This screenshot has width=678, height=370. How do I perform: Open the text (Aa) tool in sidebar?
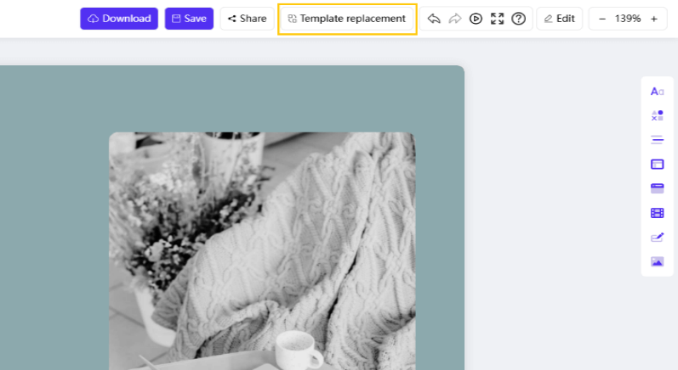coord(657,91)
